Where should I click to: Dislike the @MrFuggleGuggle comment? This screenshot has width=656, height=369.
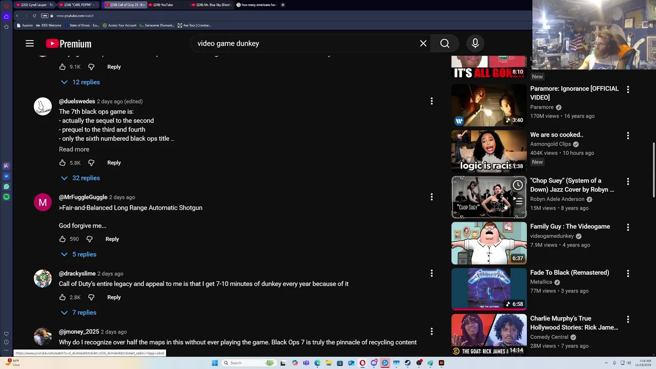point(89,239)
